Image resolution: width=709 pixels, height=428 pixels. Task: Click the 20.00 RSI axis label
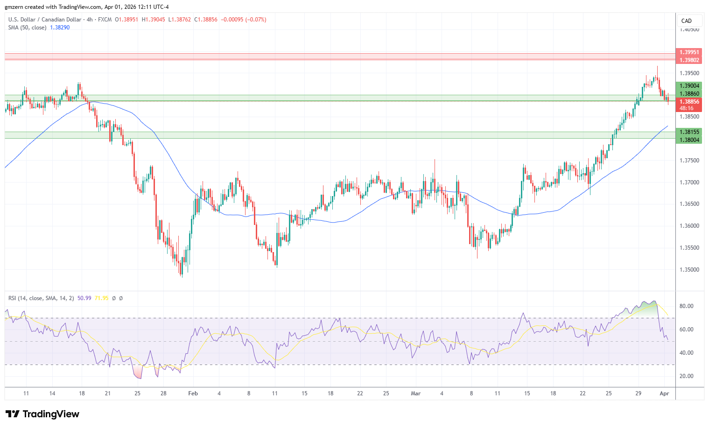pos(686,376)
